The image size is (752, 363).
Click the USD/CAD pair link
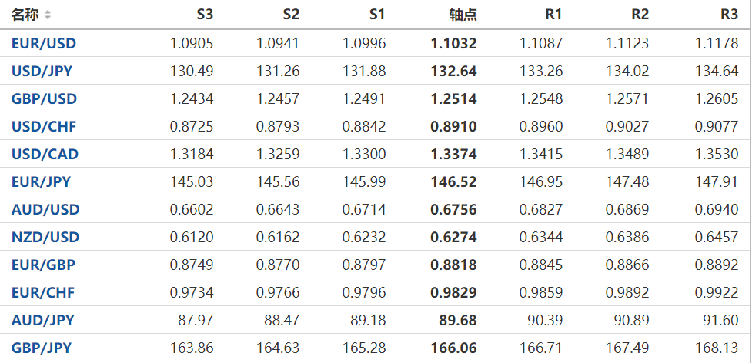[45, 155]
